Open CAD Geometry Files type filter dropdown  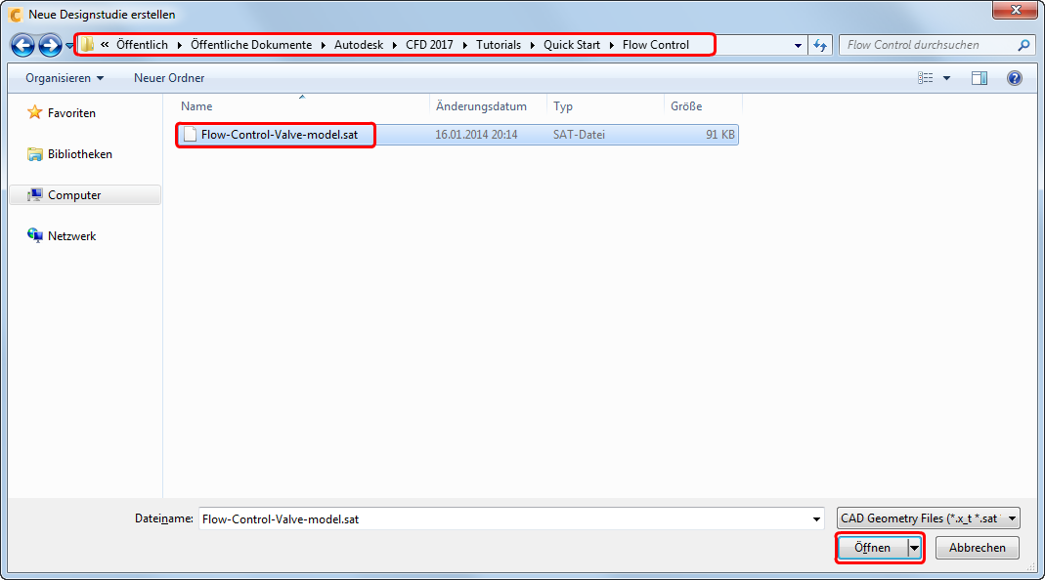tap(929, 518)
